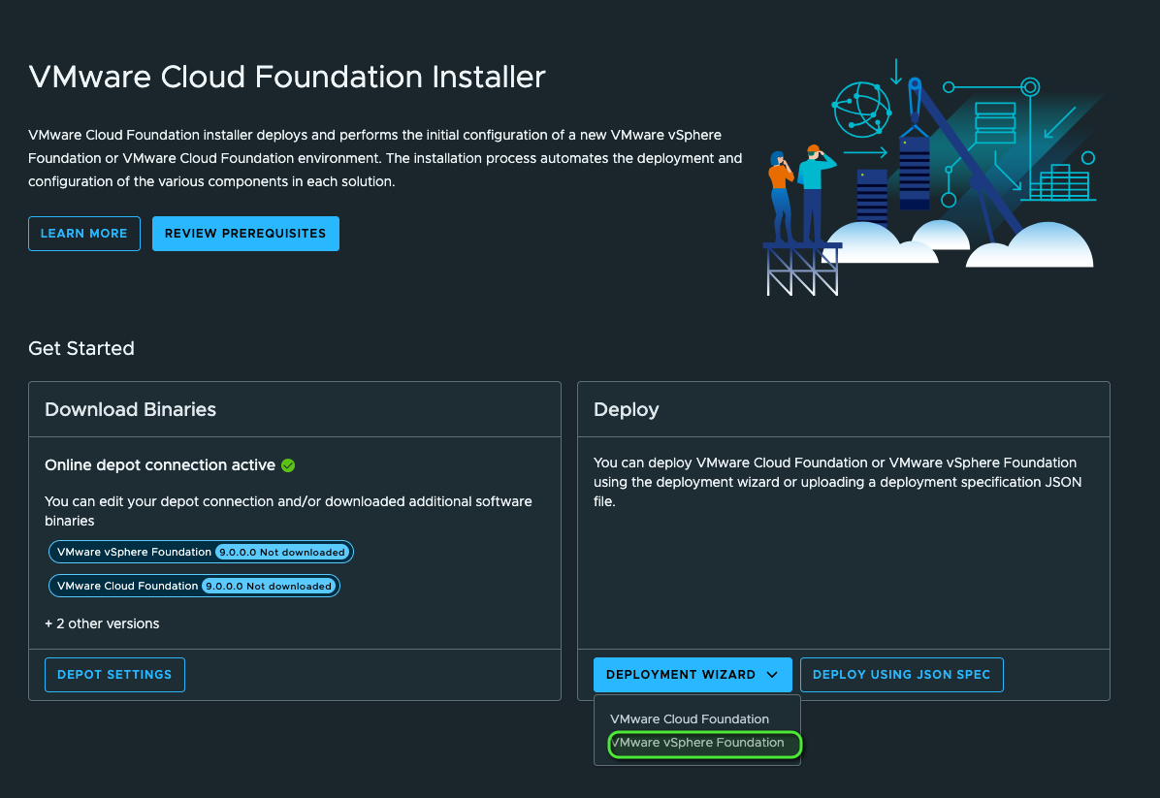Click the stacked servers icon in the header illustration

pos(994,121)
